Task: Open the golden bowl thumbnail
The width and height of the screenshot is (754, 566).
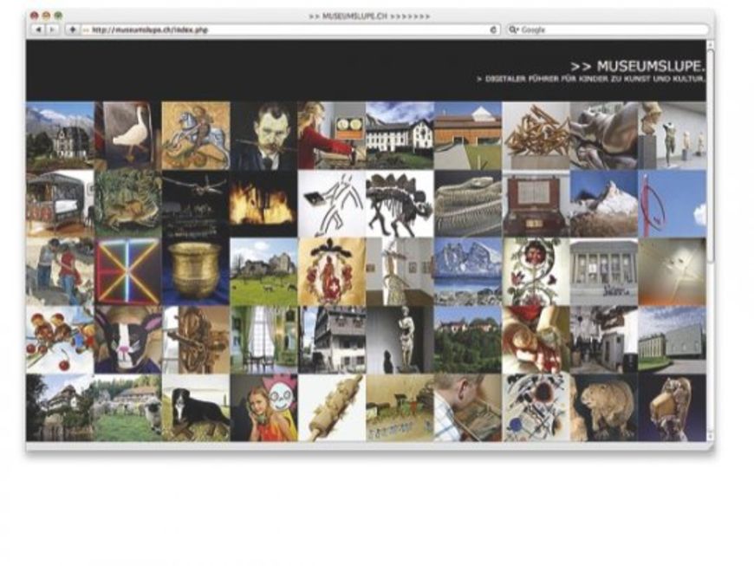Action: point(196,271)
